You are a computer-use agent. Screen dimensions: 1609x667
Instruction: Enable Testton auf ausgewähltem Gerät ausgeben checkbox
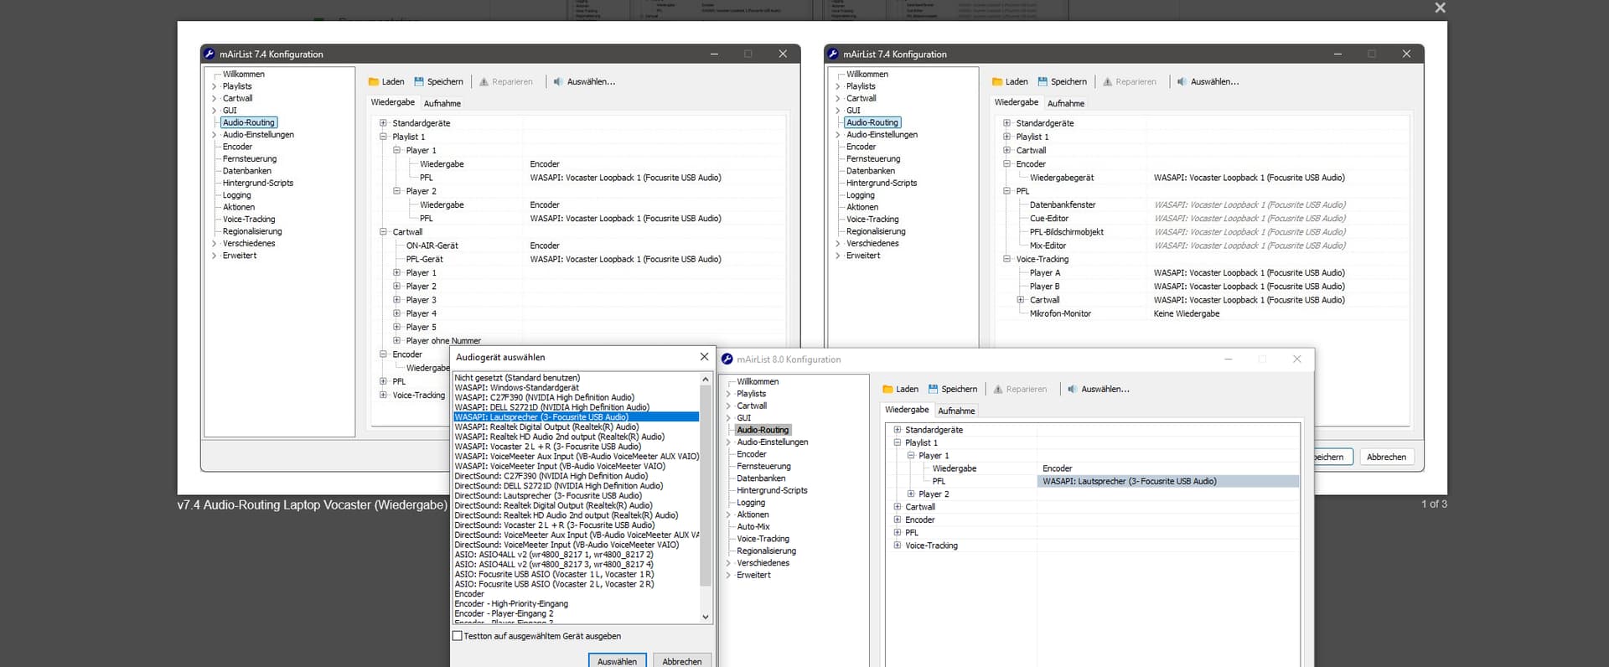[x=458, y=636]
